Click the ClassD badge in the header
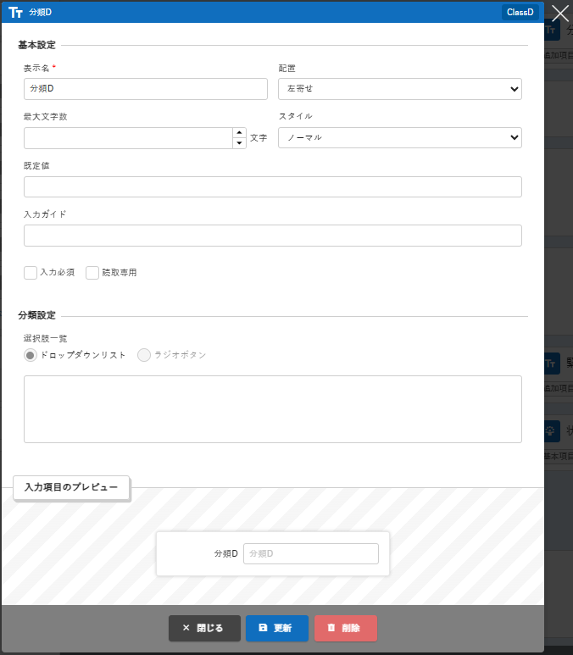This screenshot has width=573, height=655. click(x=520, y=13)
